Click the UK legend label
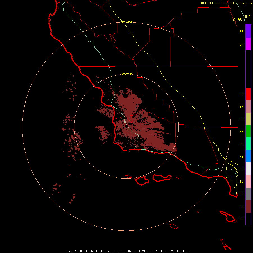Viewport: 253px width, 253px height. coord(241,44)
